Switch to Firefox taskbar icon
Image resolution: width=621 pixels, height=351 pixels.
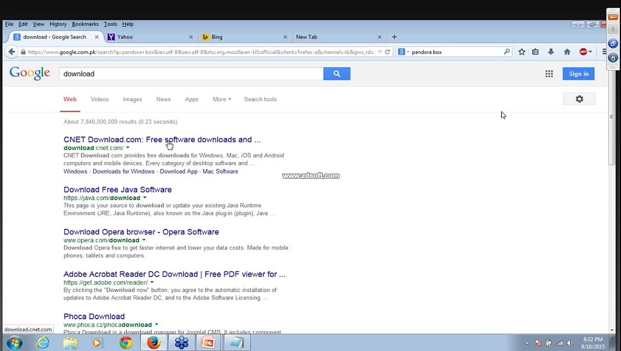pos(154,343)
